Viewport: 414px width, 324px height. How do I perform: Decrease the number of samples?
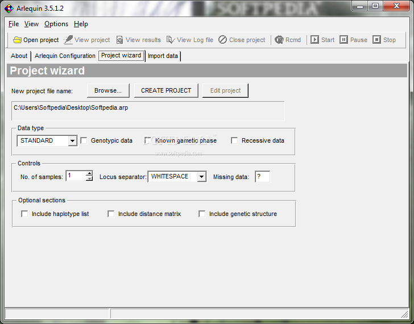point(89,178)
